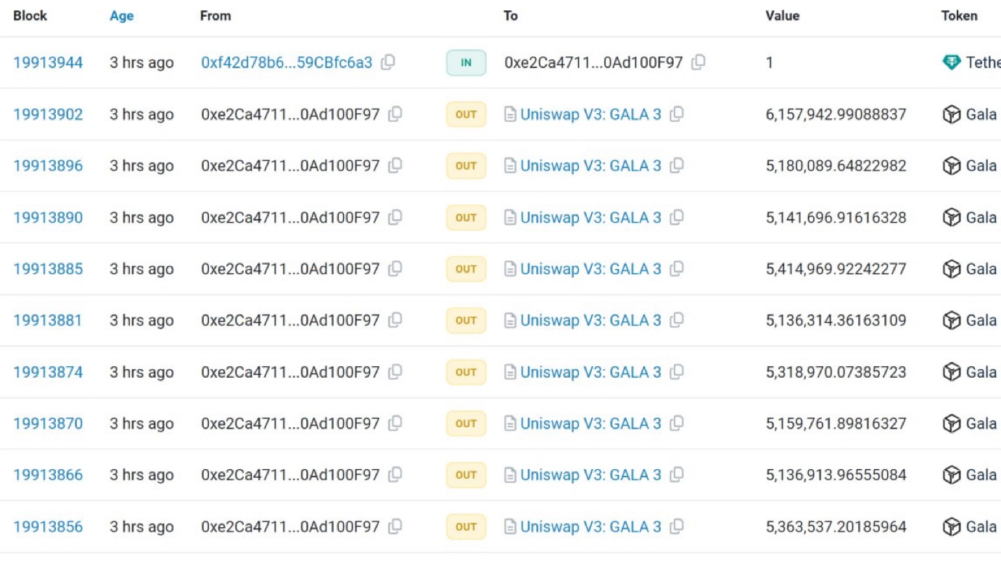Click the OUT badge in block 19913856 row

click(x=466, y=526)
